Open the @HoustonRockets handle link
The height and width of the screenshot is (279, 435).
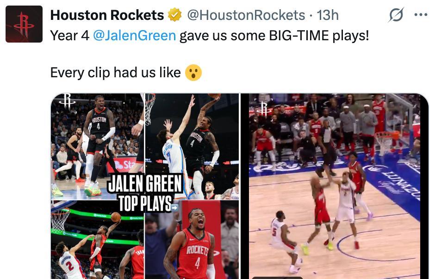tap(246, 15)
